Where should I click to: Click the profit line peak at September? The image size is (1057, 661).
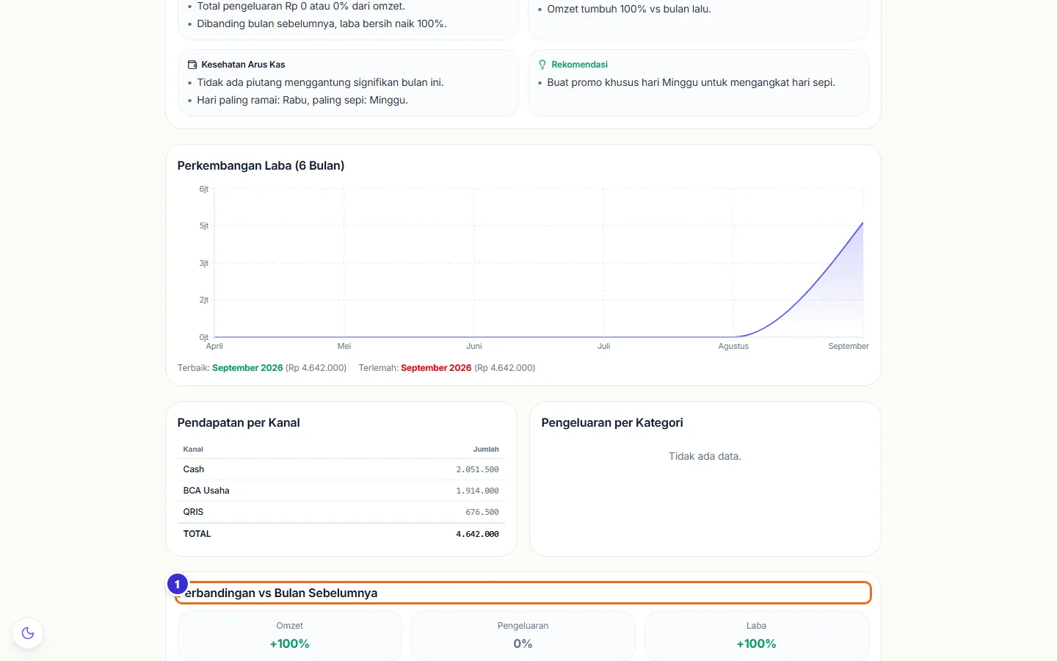[x=862, y=223]
